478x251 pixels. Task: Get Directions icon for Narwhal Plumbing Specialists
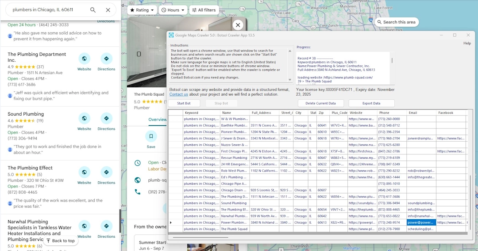[x=106, y=226]
